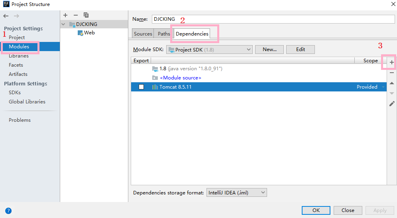Open Artifacts in Project Settings
The image size is (397, 218).
pyautogui.click(x=18, y=74)
